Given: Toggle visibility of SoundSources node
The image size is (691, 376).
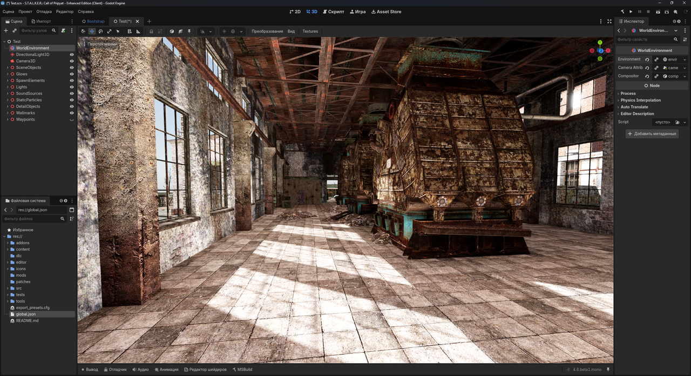Looking at the screenshot, I should tap(72, 93).
